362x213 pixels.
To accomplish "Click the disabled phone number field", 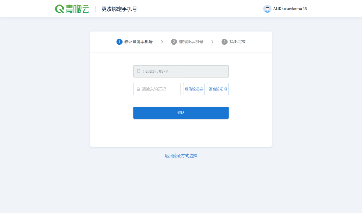I will 181,72.
